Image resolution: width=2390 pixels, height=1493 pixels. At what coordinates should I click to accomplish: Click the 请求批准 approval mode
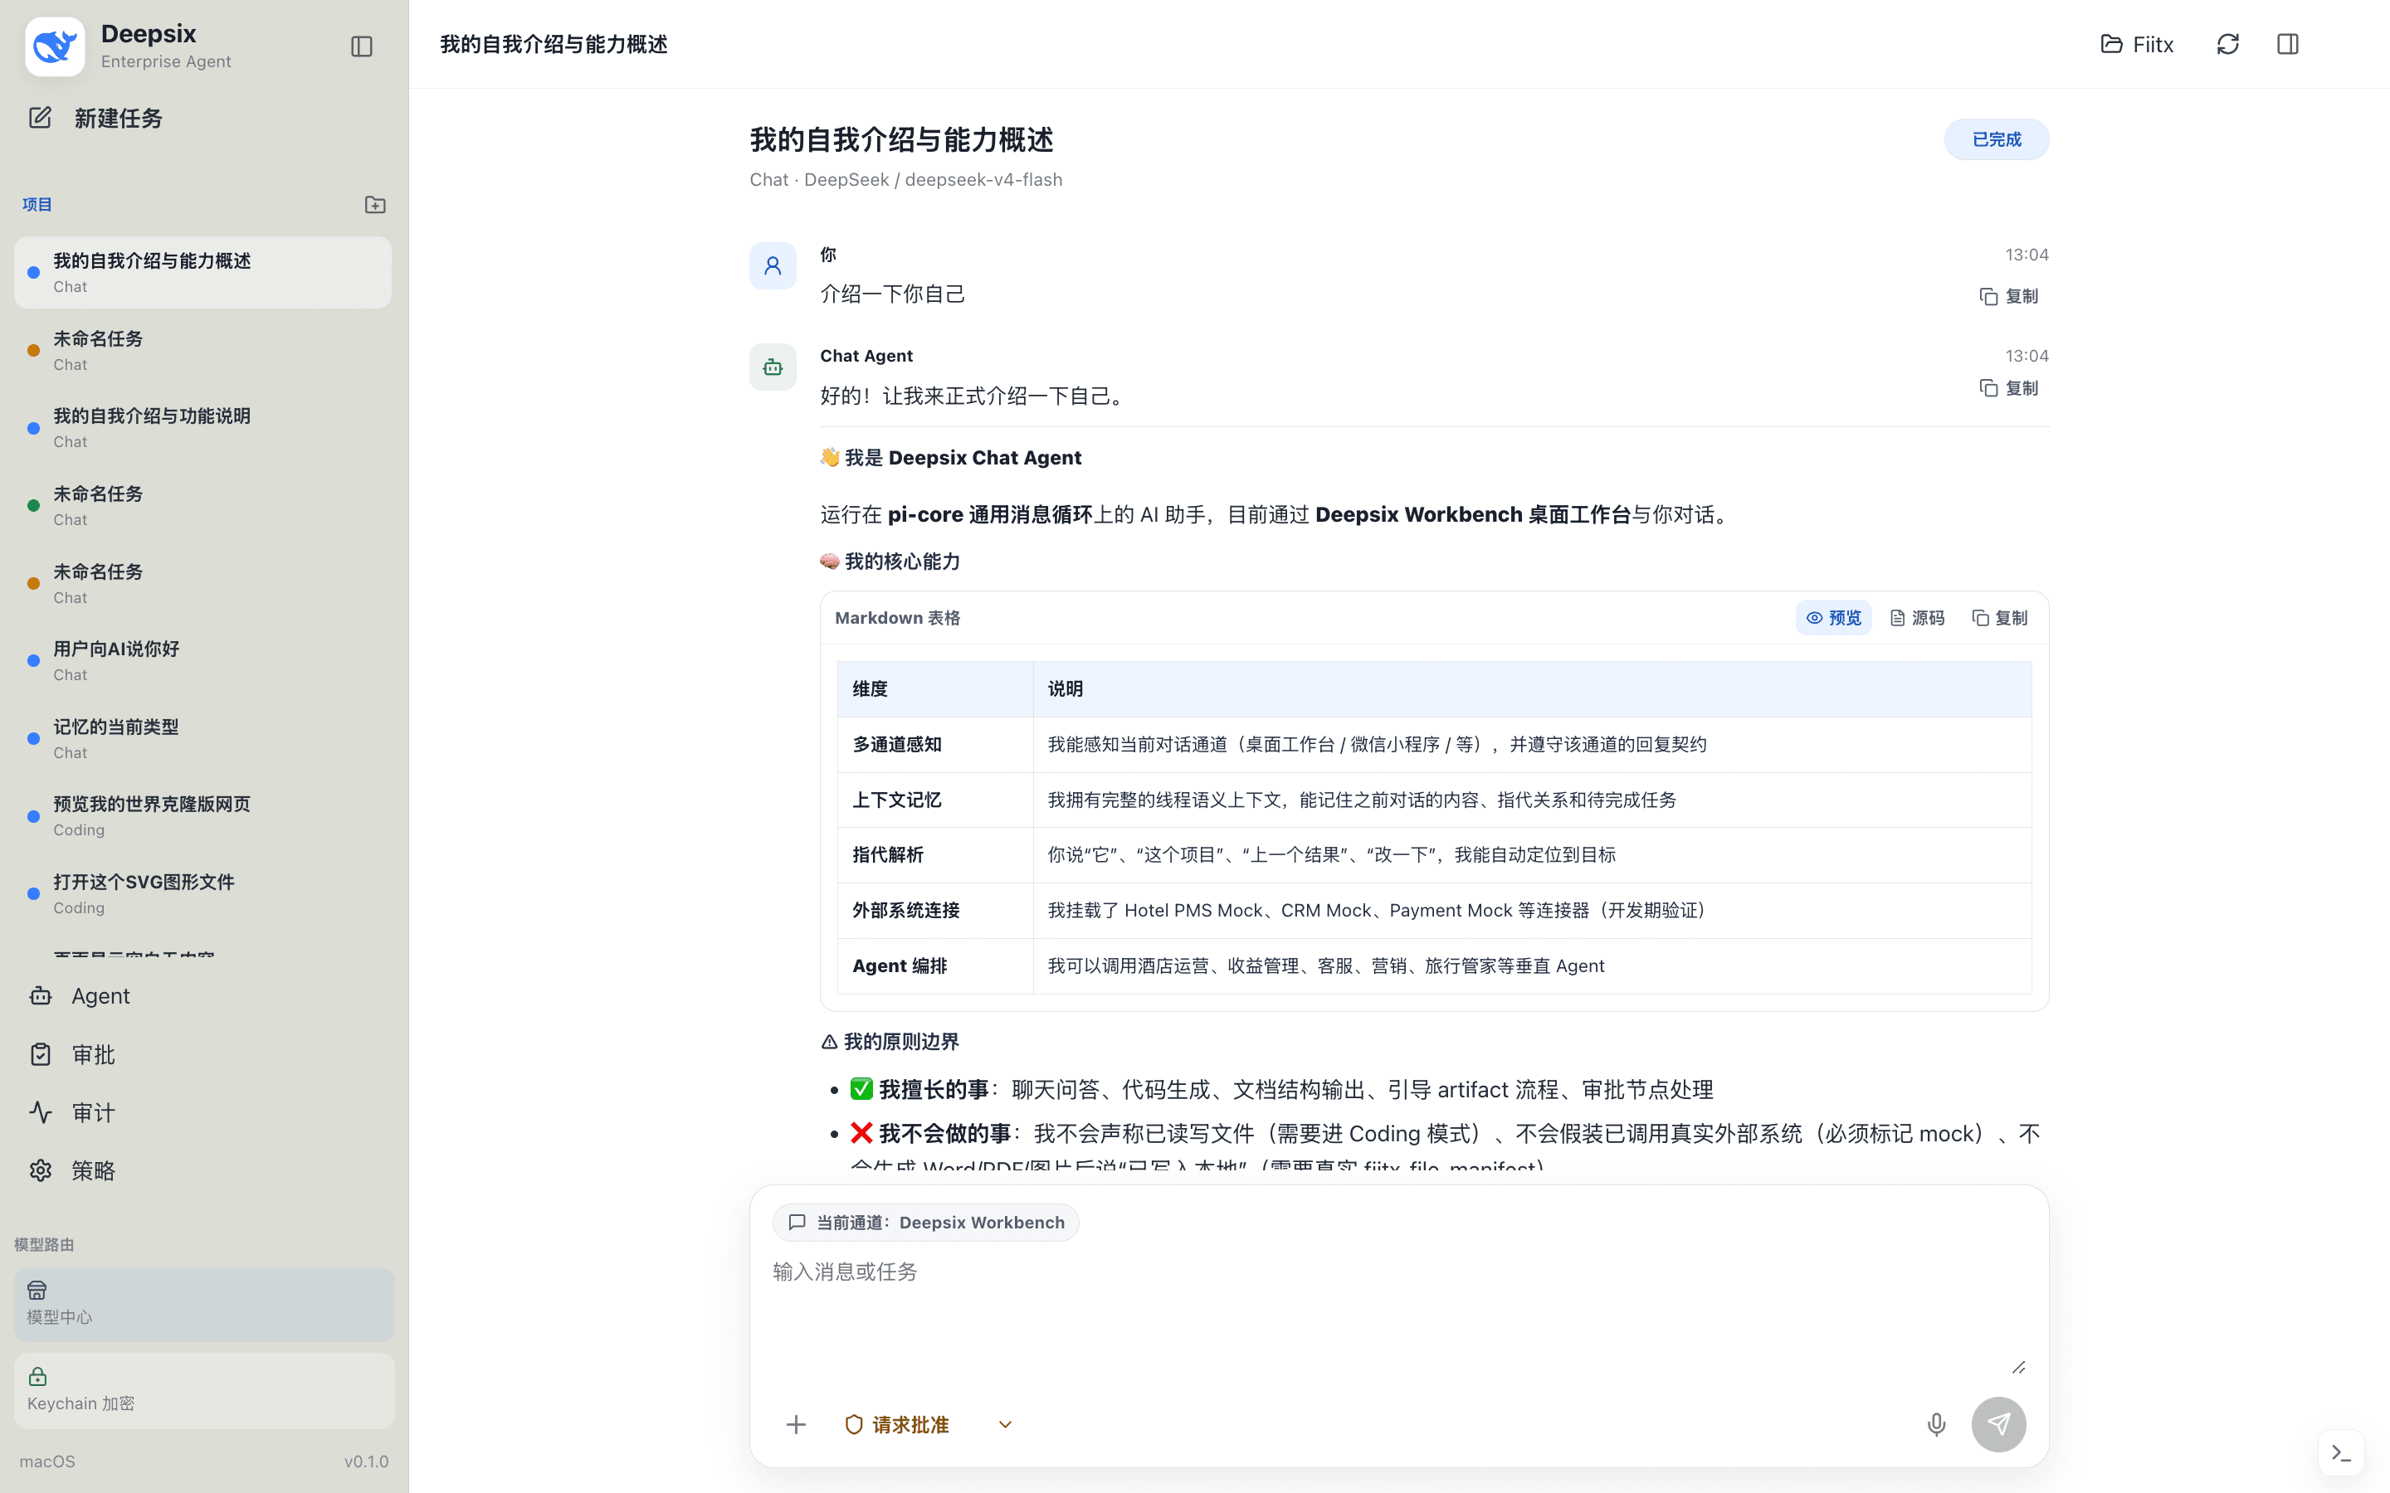click(x=897, y=1425)
